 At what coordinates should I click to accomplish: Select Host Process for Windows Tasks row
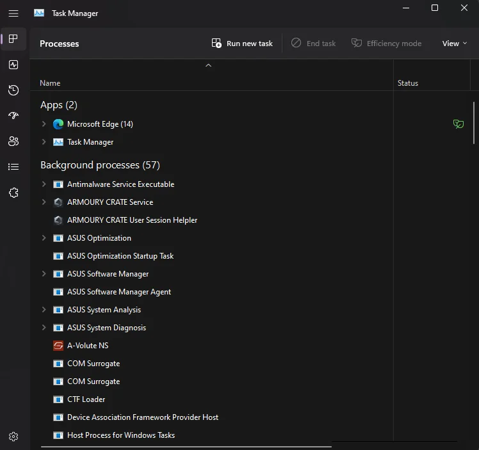(x=211, y=435)
